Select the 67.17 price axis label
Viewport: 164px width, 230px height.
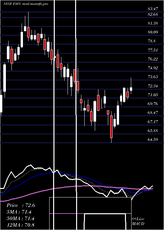point(153,122)
